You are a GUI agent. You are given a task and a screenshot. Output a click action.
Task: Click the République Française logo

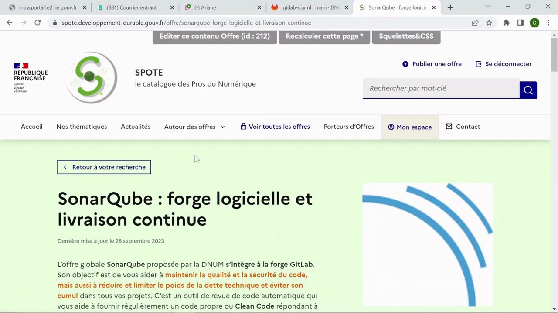tap(31, 78)
